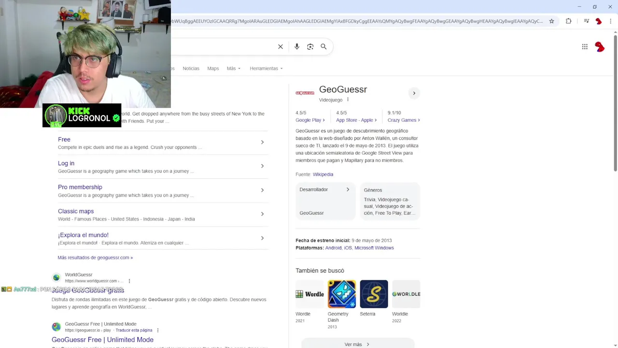Open the App Store - Apple rating link
Screen dimensions: 618x348
click(x=356, y=120)
